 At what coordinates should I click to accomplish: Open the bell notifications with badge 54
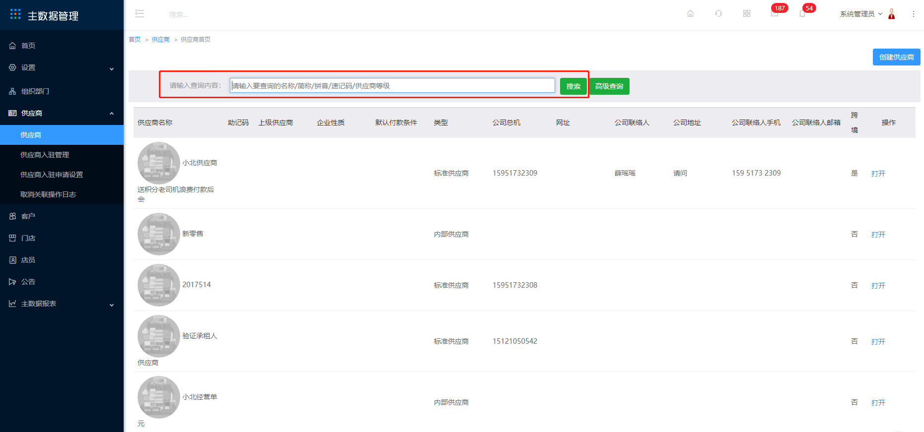pyautogui.click(x=802, y=14)
